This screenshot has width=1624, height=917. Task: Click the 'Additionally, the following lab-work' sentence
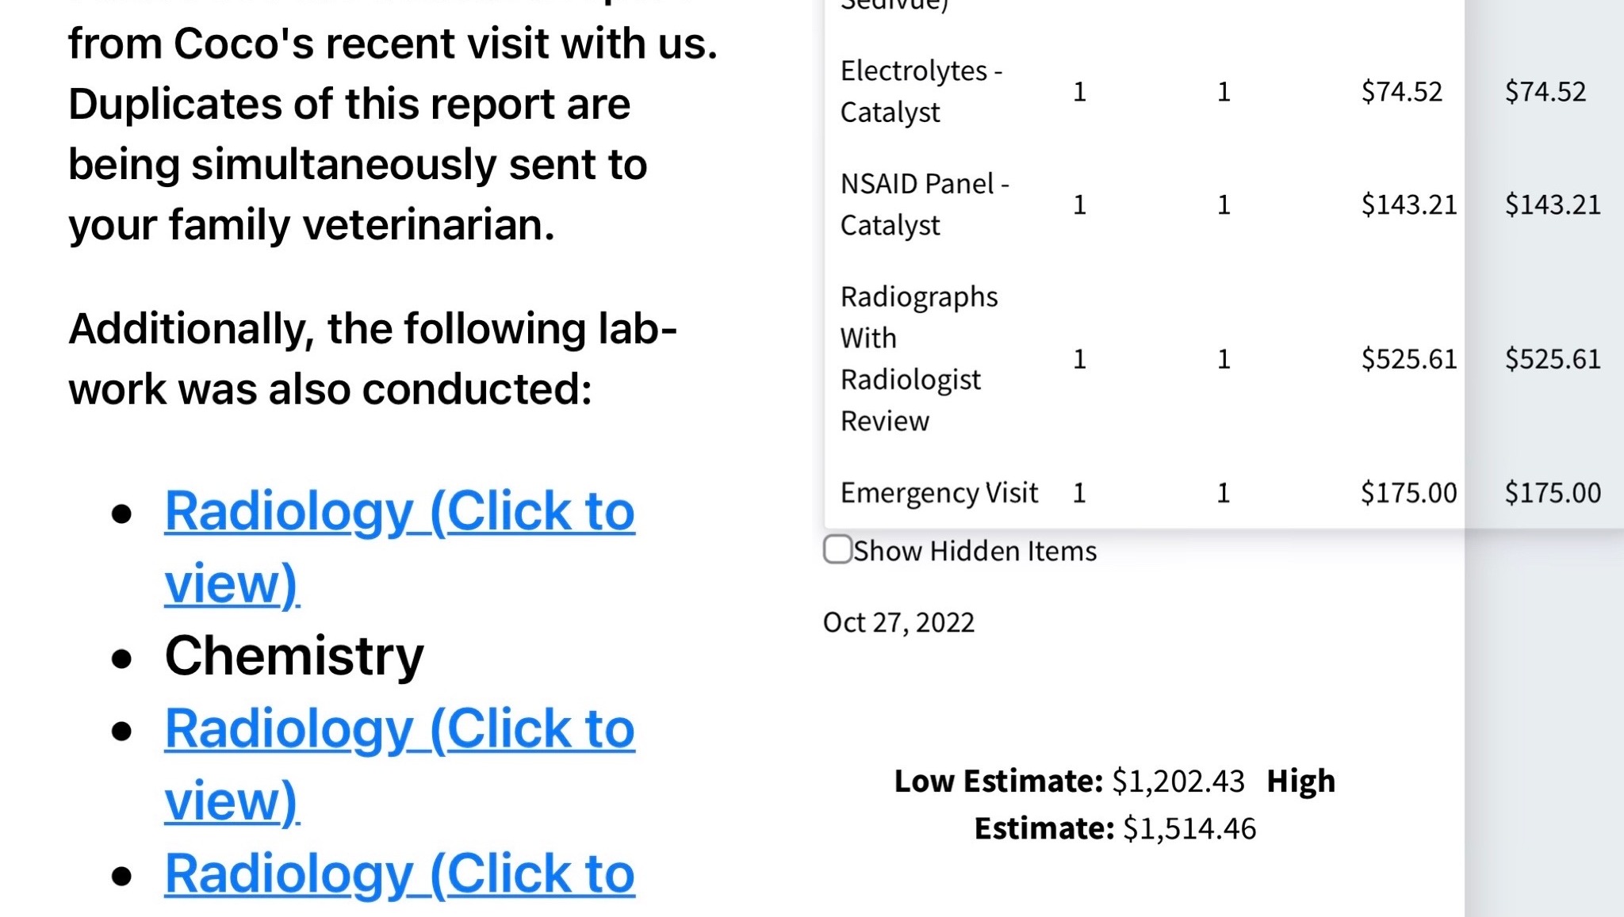[x=373, y=329]
